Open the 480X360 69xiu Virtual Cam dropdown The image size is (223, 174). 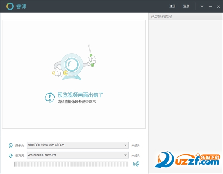pos(78,145)
